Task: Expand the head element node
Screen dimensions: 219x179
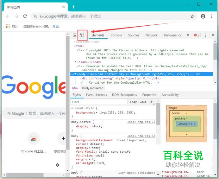Action: pyautogui.click(x=75, y=61)
